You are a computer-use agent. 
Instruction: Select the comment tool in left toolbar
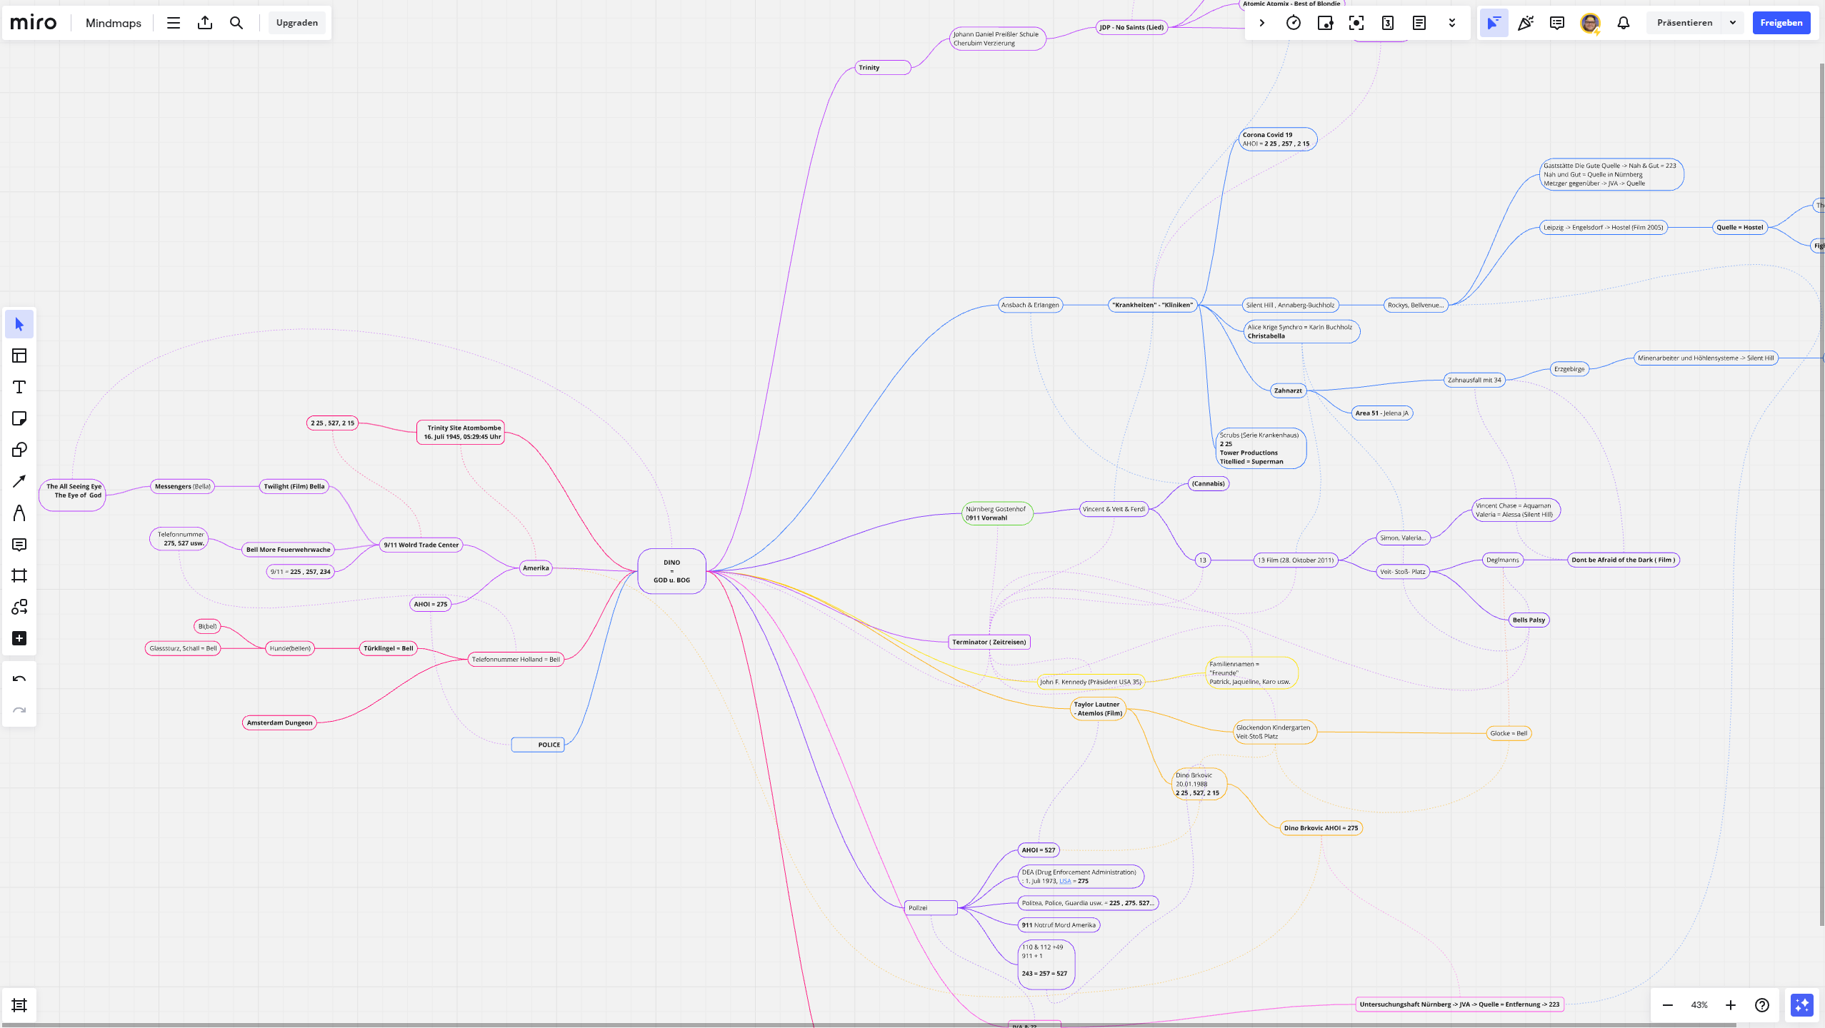(x=19, y=545)
